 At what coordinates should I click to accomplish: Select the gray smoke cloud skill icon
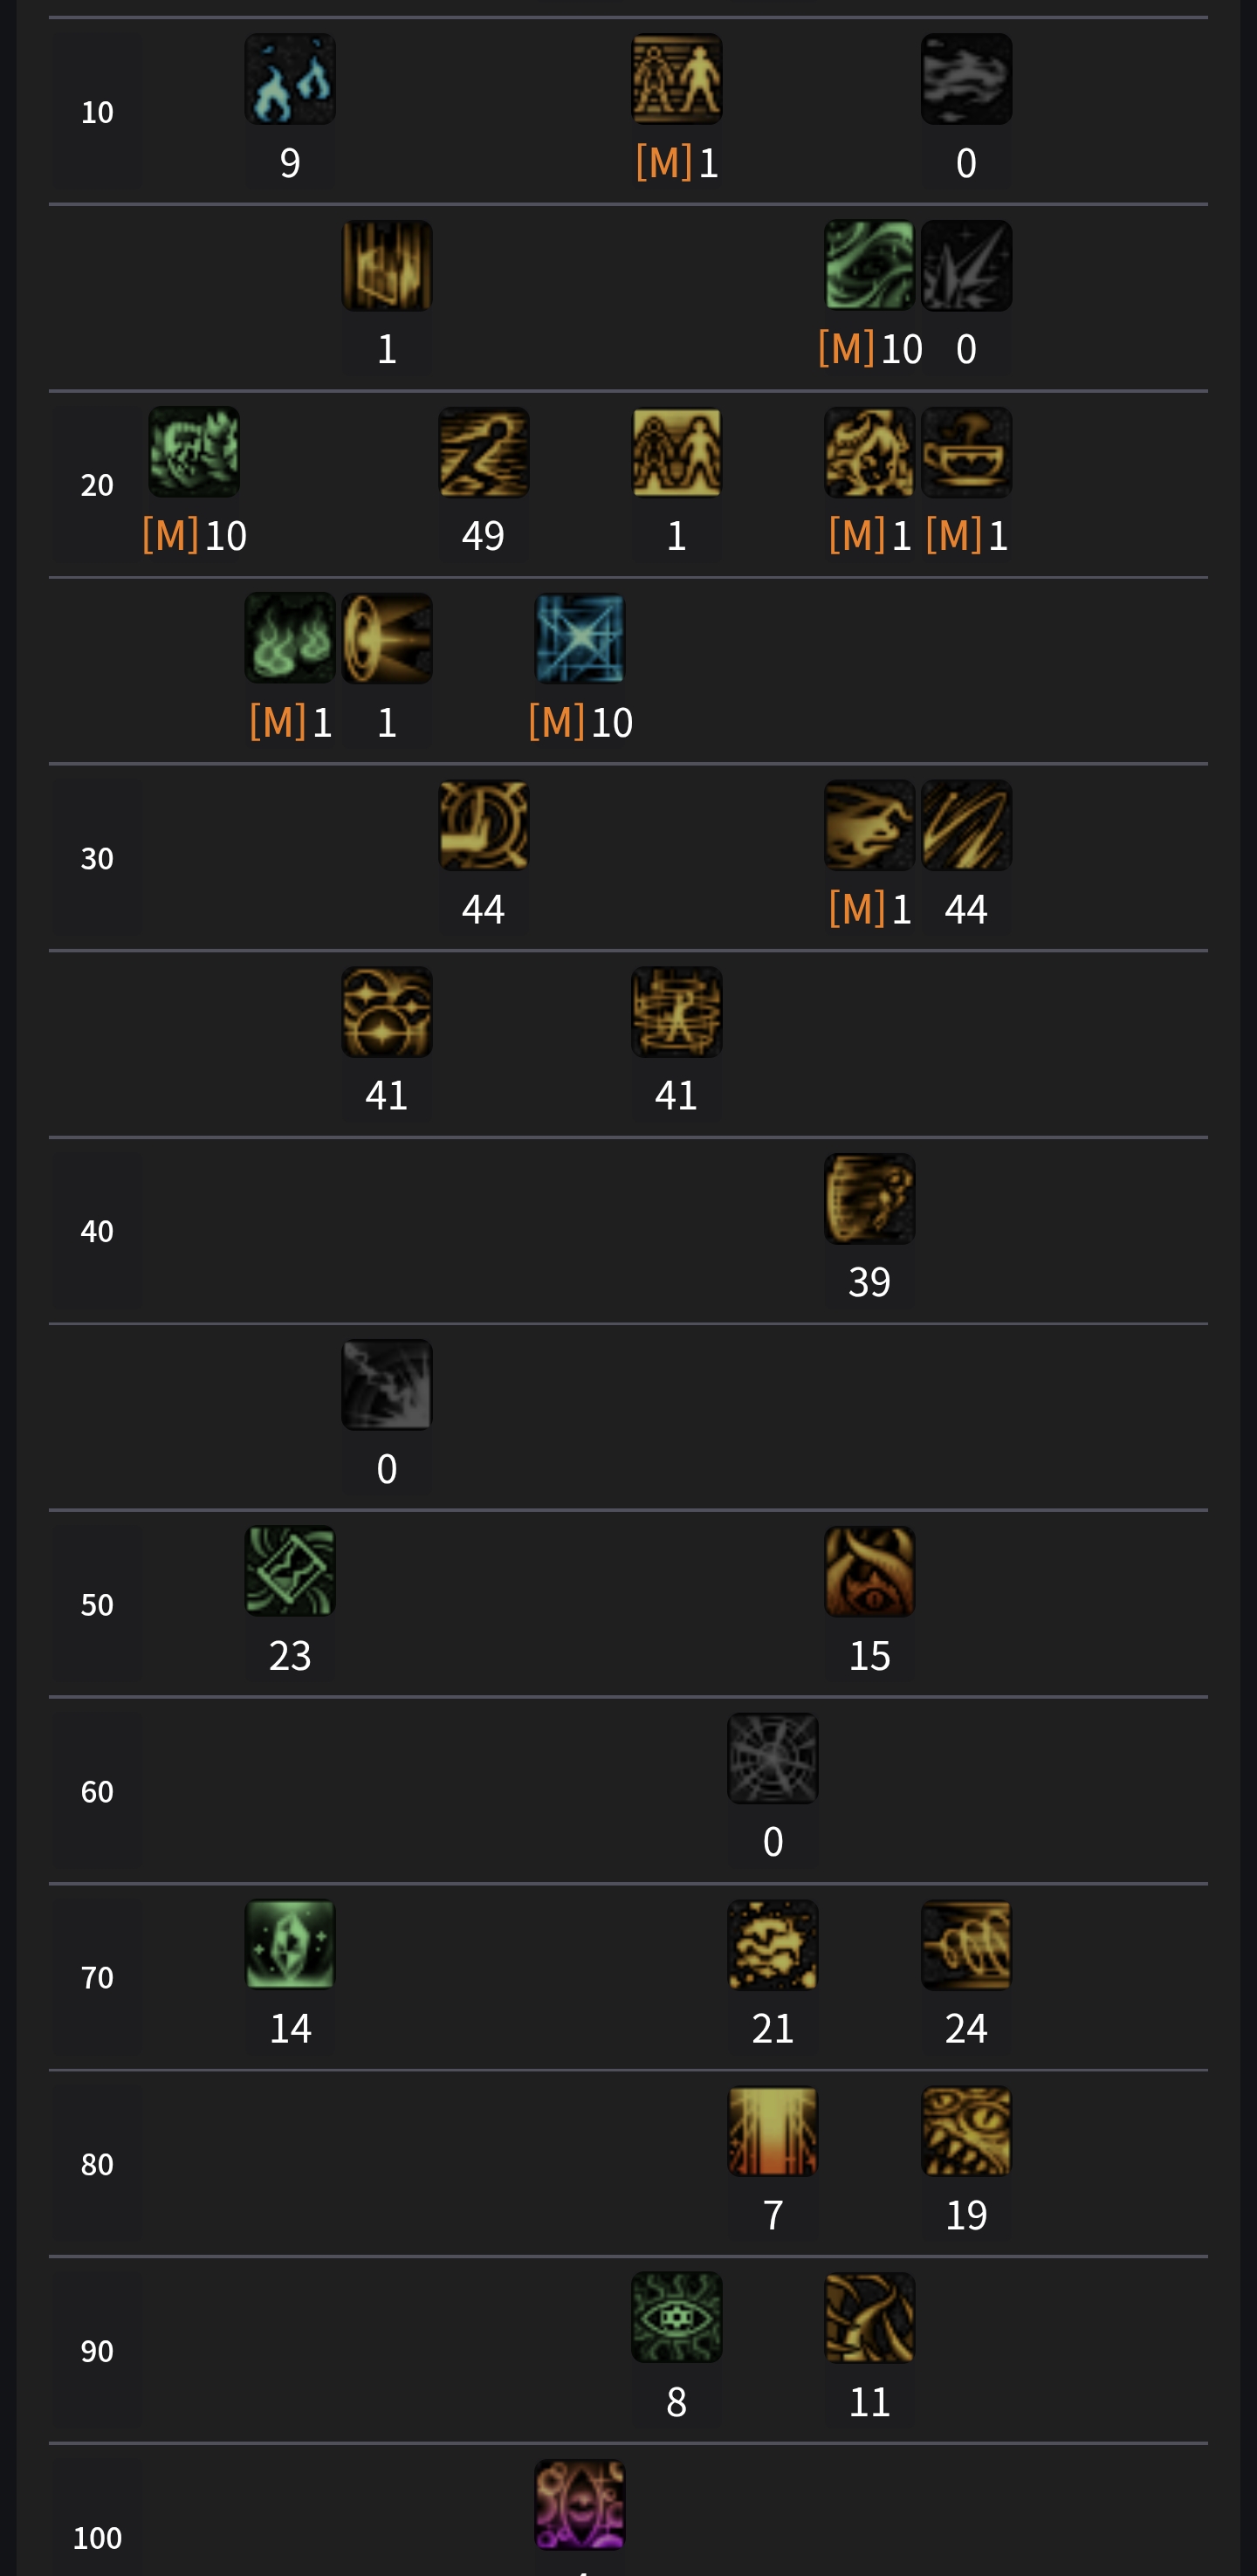966,80
